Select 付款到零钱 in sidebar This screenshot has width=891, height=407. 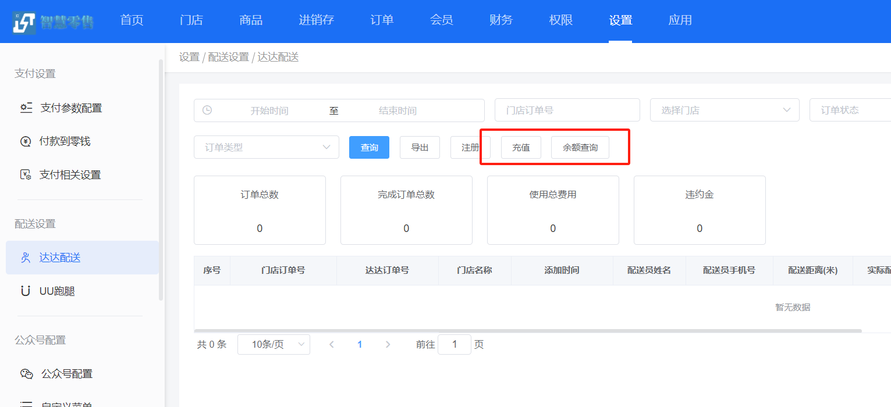(x=82, y=141)
